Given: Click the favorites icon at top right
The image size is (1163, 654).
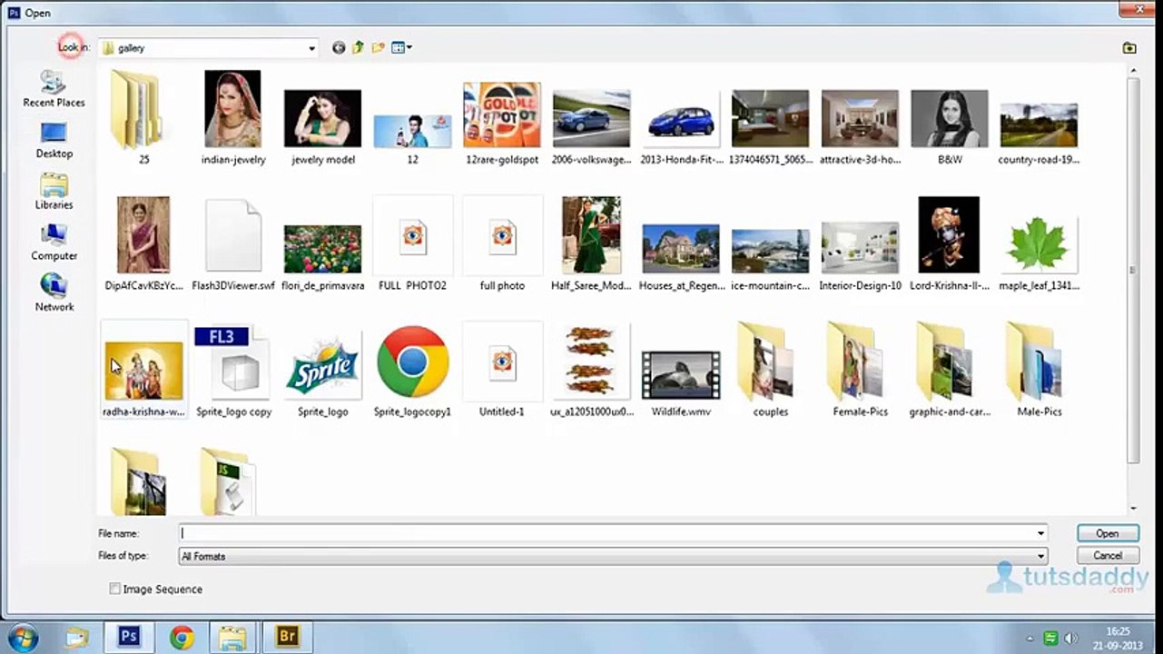Looking at the screenshot, I should point(1129,48).
